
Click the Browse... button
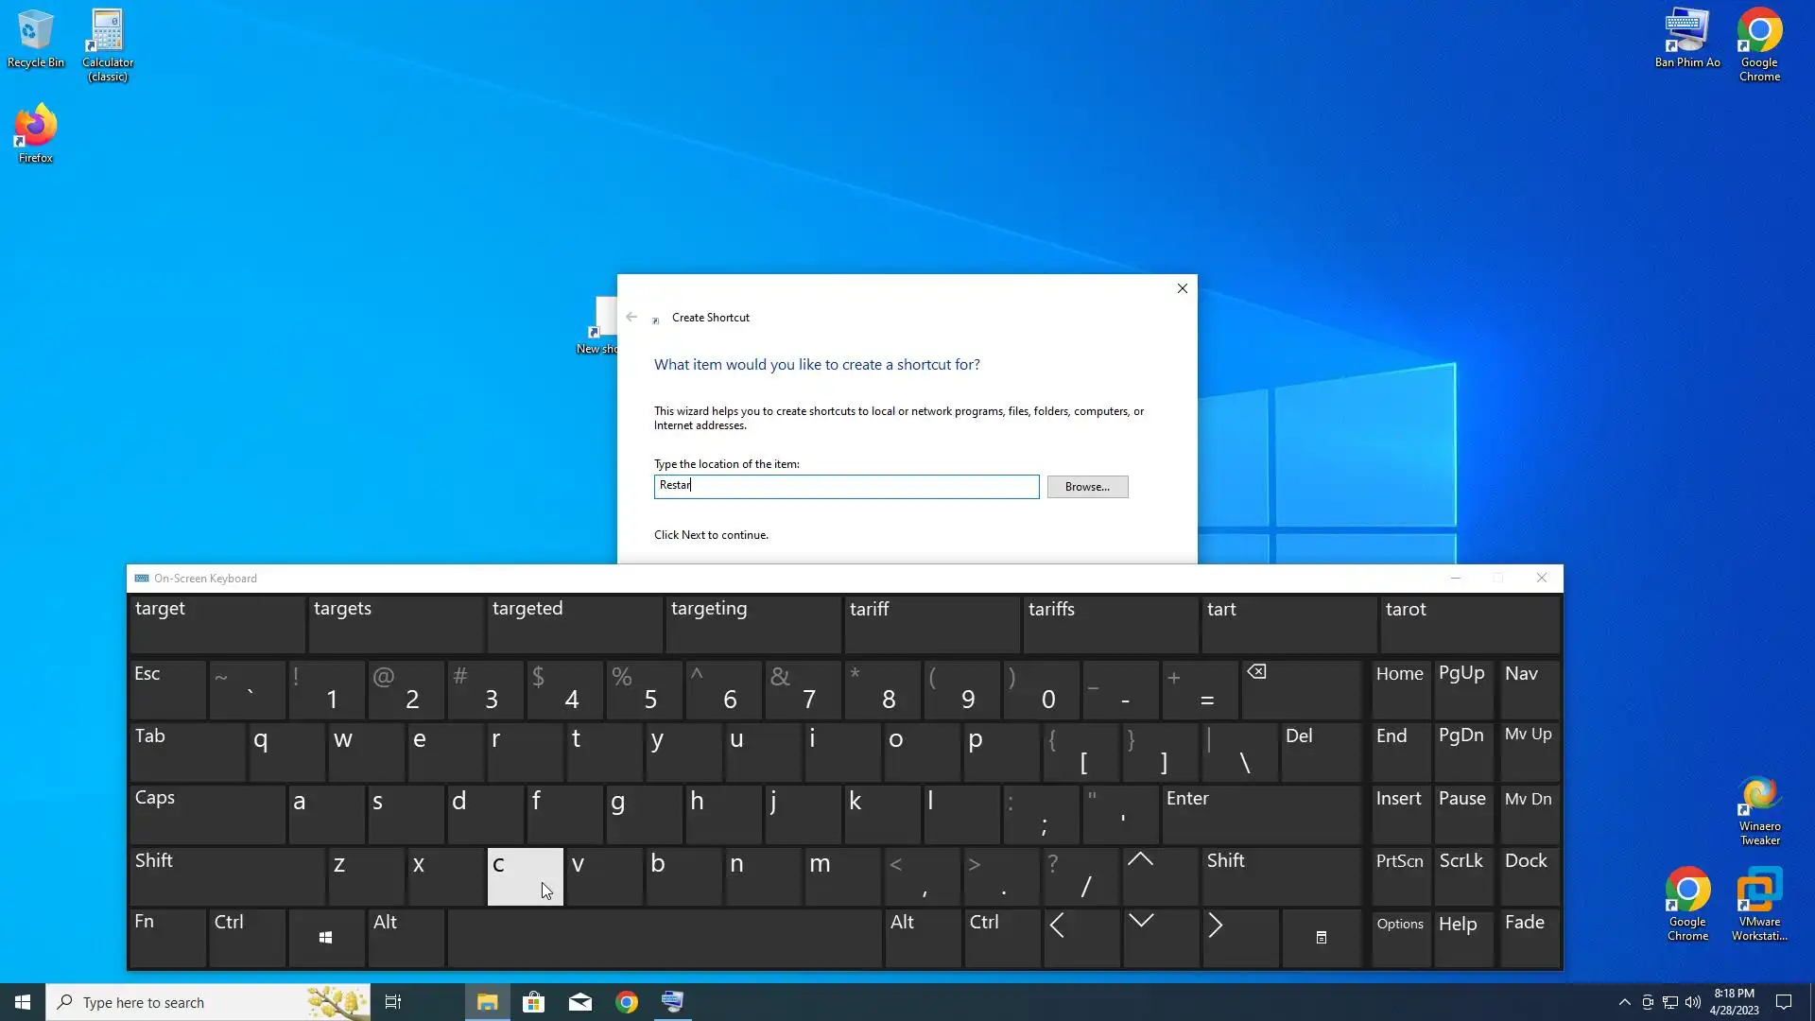pyautogui.click(x=1087, y=487)
